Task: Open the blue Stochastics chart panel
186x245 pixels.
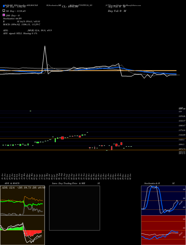Action: coord(163,200)
